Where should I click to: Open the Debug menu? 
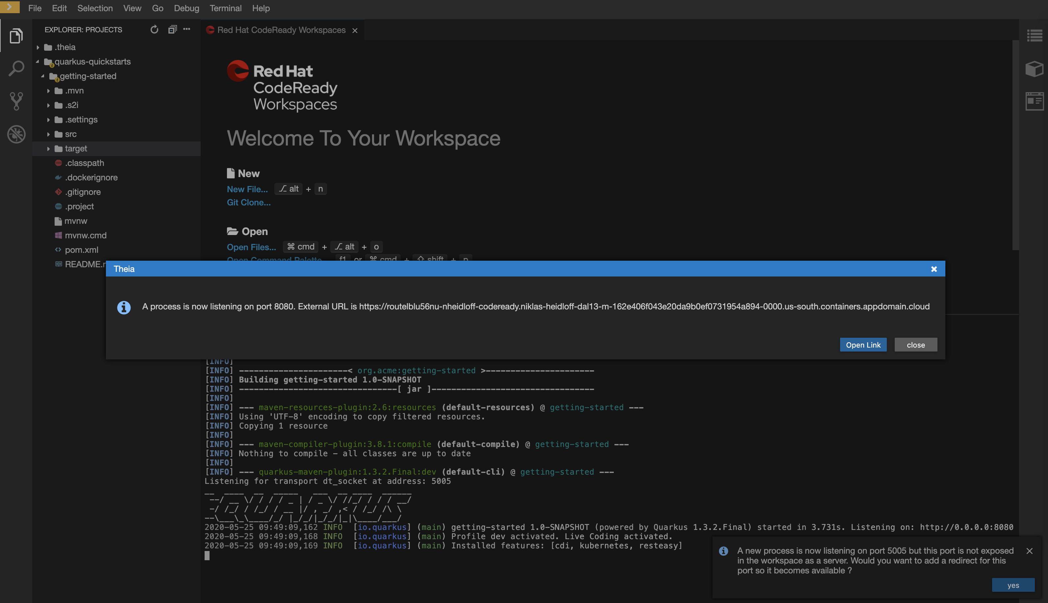186,8
